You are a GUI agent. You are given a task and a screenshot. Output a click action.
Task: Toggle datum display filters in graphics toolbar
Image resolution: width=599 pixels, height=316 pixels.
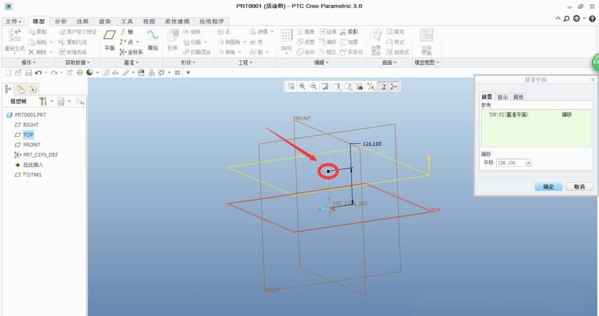pos(371,86)
